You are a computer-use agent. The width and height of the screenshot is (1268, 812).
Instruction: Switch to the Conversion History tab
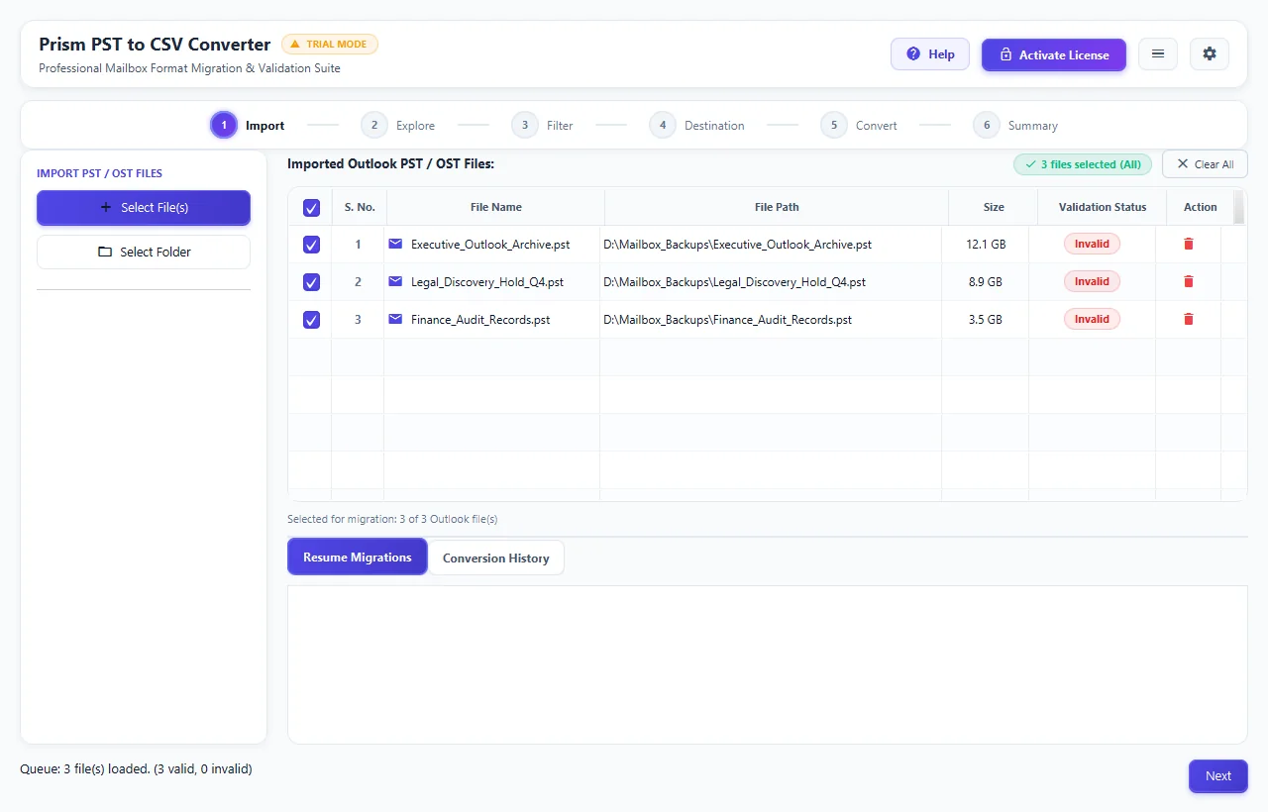point(496,558)
